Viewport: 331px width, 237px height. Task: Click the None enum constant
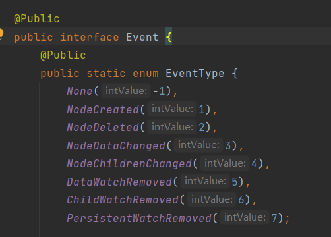pyautogui.click(x=80, y=91)
